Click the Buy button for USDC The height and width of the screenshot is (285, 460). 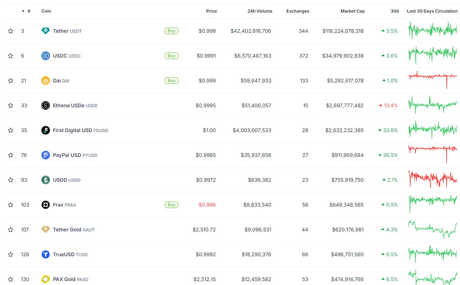coord(171,56)
